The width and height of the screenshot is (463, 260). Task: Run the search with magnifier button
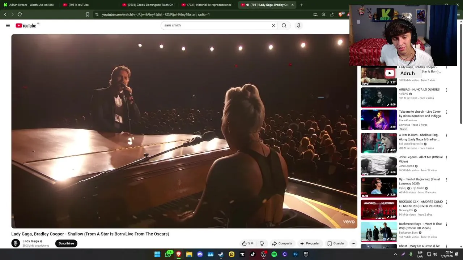click(284, 25)
